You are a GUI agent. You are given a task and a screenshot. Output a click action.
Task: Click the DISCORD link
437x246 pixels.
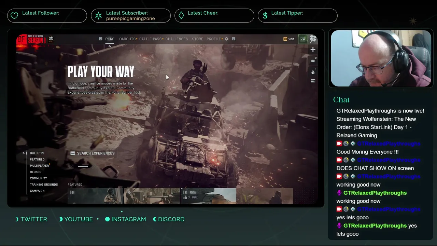169,219
